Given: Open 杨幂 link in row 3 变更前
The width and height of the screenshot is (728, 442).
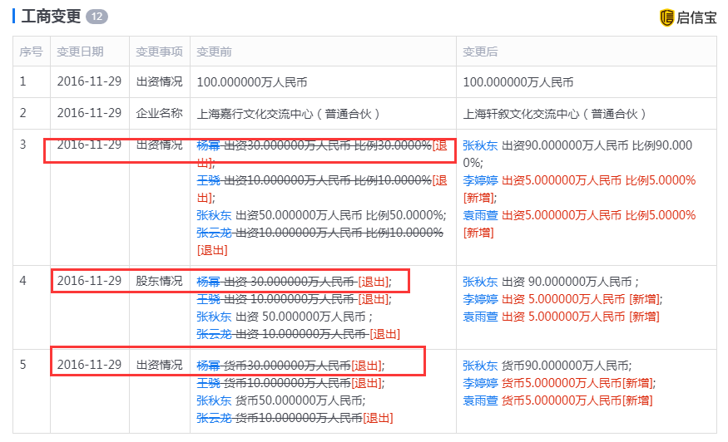Looking at the screenshot, I should coord(208,145).
